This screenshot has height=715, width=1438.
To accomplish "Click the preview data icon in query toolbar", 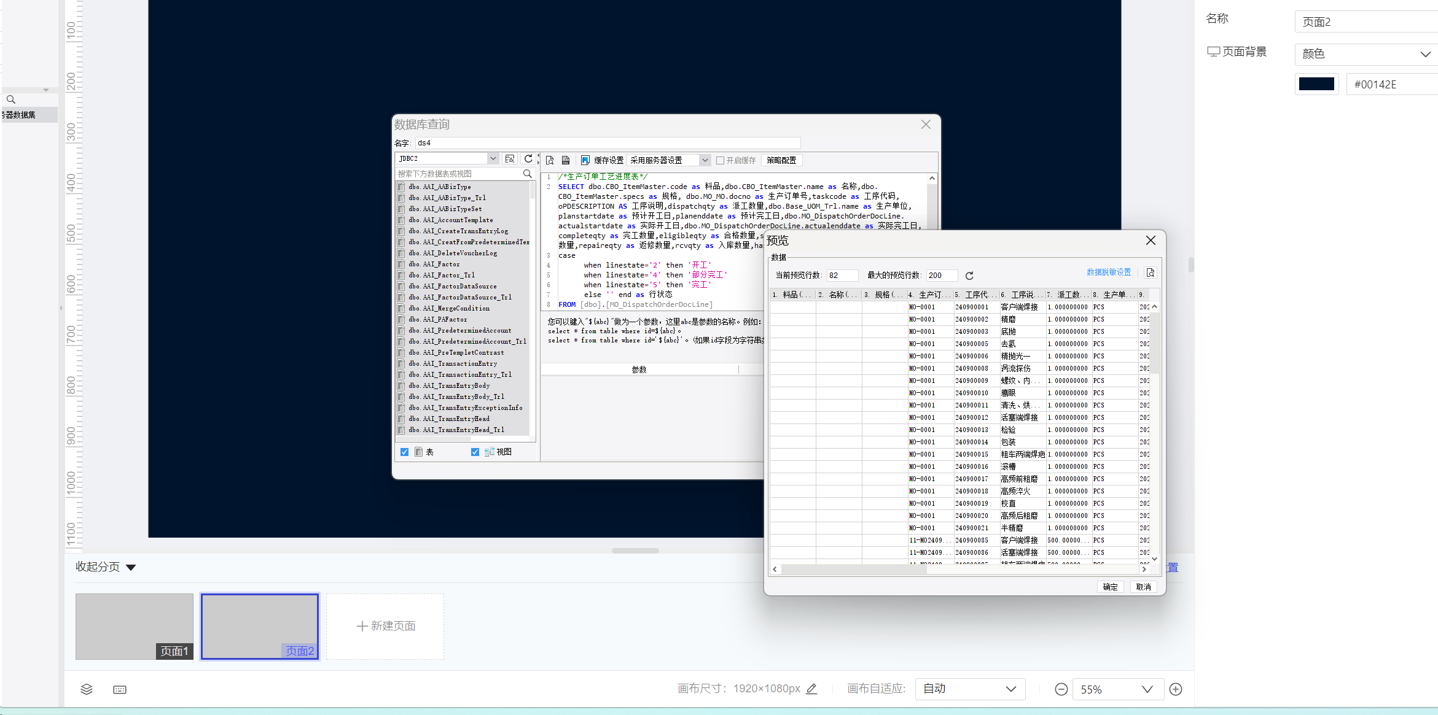I will (550, 160).
